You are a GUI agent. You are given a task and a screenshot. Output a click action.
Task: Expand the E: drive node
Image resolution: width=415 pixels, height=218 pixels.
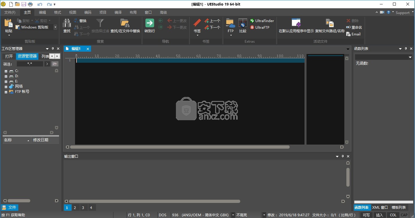[6, 81]
